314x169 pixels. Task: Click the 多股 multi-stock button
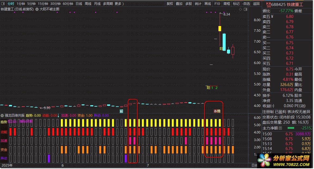point(188,4)
